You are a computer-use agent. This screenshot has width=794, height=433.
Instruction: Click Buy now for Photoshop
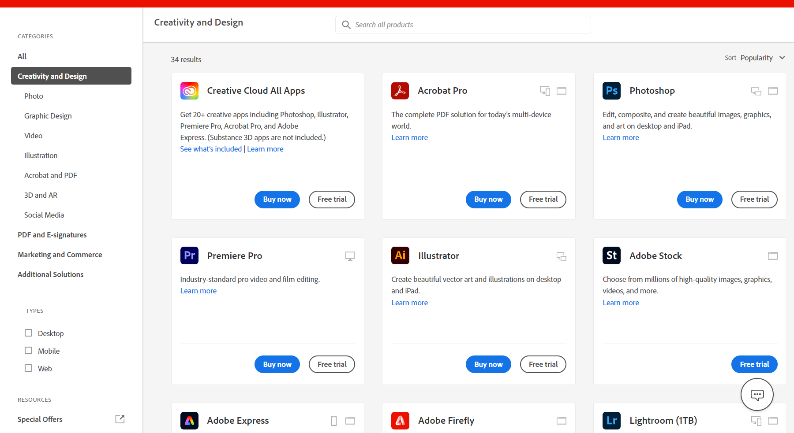point(700,200)
